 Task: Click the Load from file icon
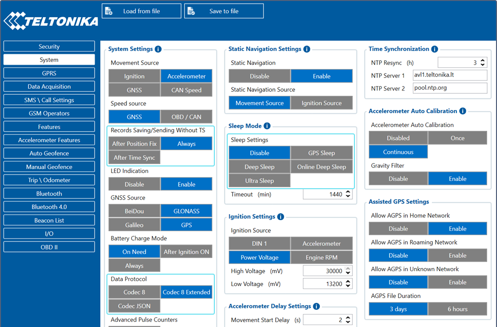[109, 11]
